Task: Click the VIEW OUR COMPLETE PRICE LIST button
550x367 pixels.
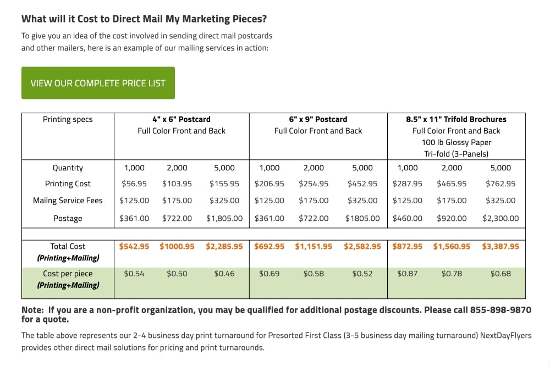Action: (x=98, y=82)
